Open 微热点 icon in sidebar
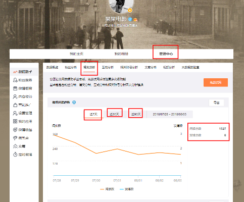The height and width of the screenshot is (202, 244). point(15,138)
